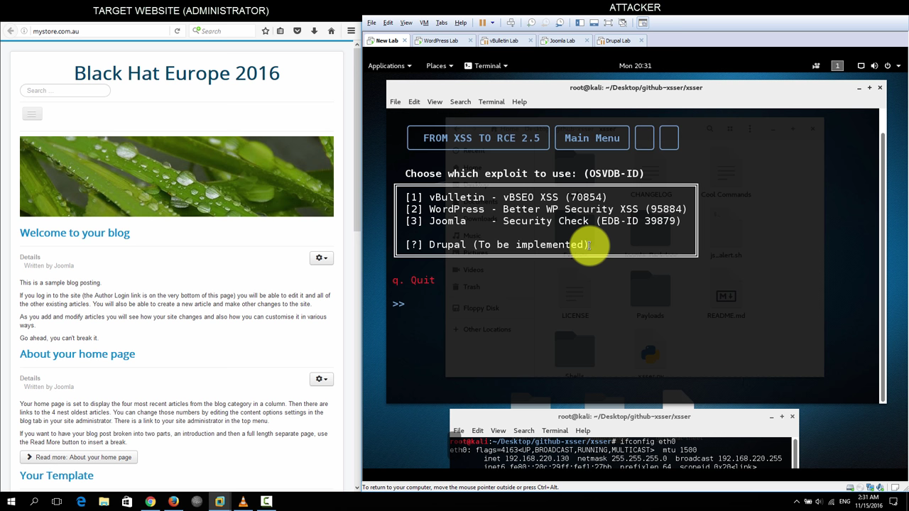Expand the Applications menu in Kali
This screenshot has height=511, width=909.
click(390, 65)
